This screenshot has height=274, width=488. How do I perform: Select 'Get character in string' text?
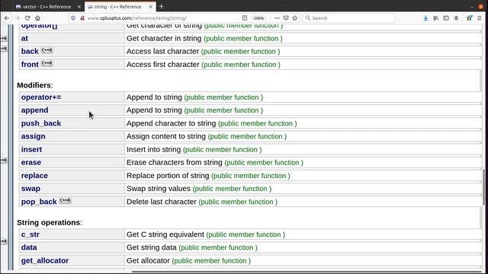point(164,38)
